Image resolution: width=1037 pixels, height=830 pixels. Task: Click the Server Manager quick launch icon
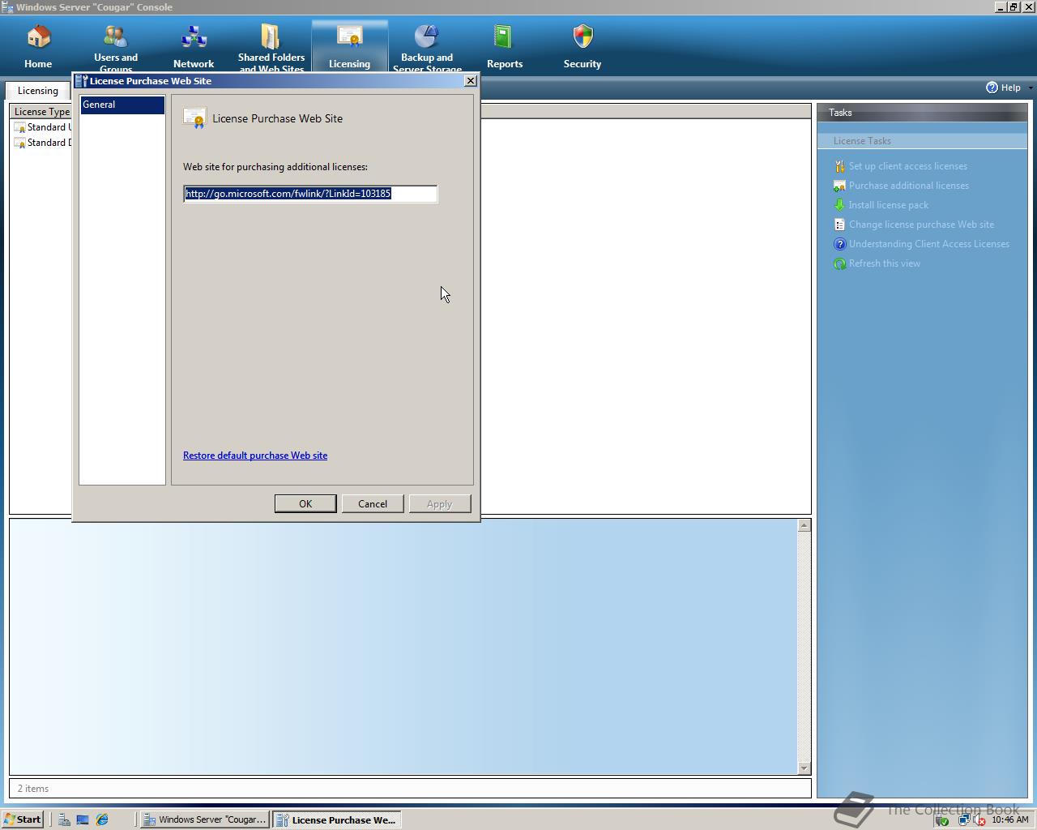point(64,819)
